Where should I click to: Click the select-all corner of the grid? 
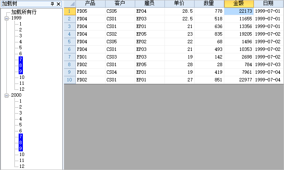(70, 3)
